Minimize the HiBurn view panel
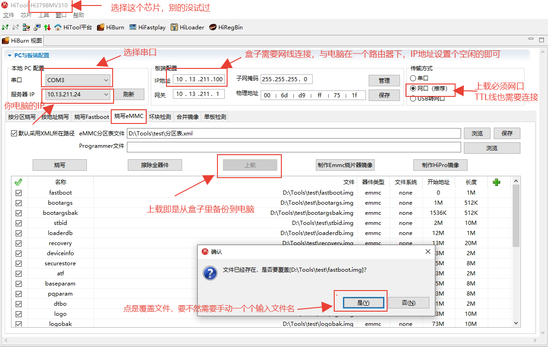The width and height of the screenshot is (548, 347). click(531, 39)
